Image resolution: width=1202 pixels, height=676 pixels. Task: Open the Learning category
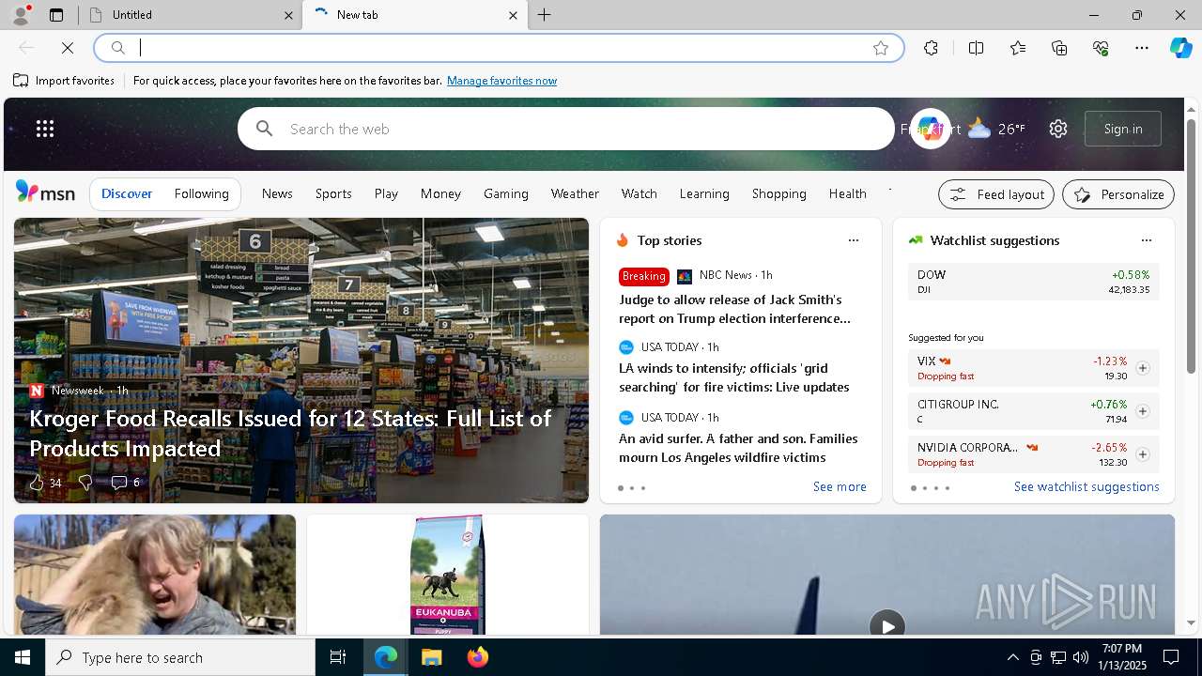tap(704, 193)
